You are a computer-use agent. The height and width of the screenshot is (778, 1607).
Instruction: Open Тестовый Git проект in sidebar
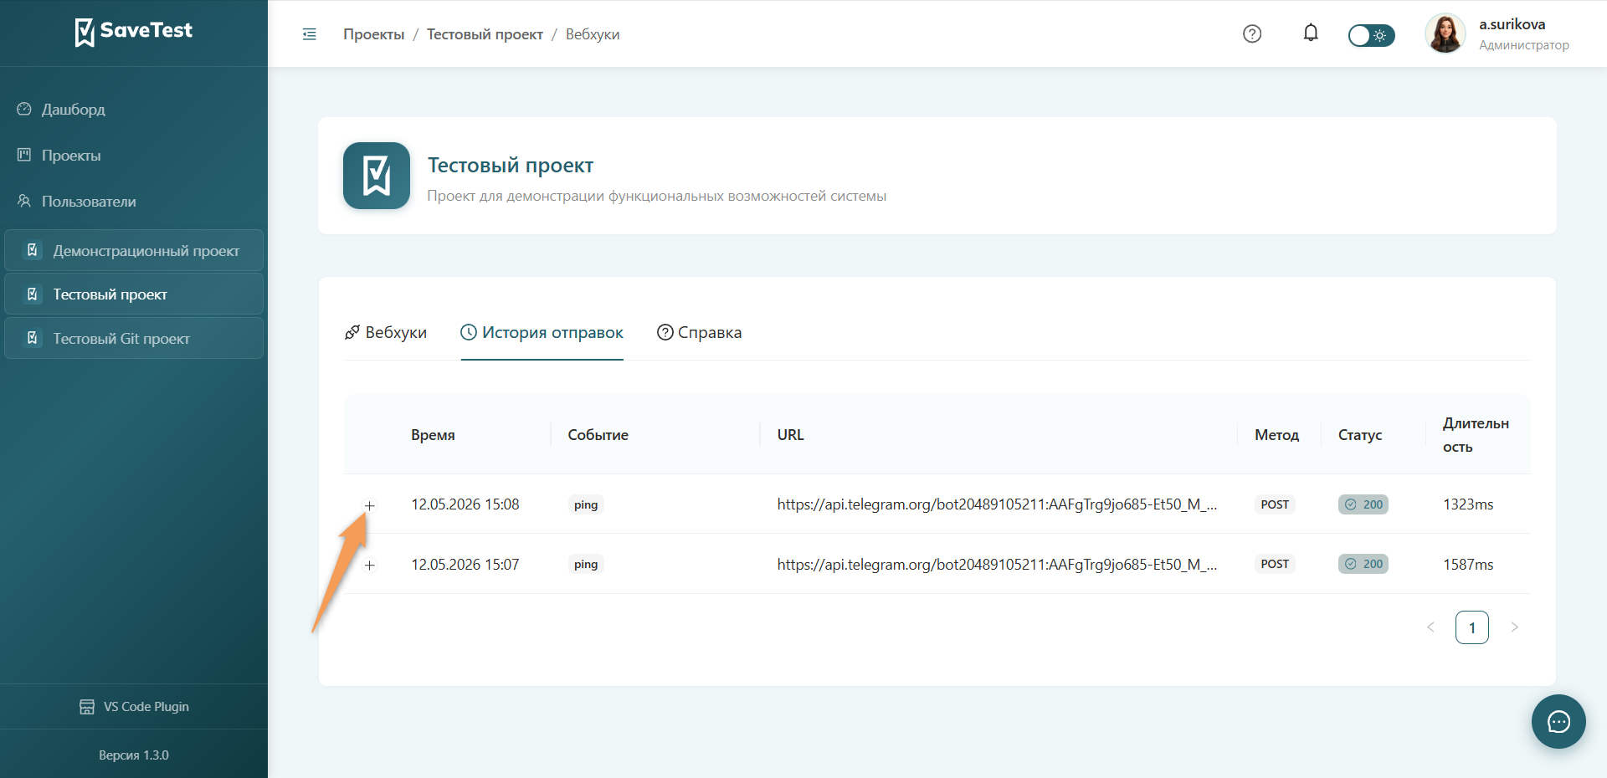pyautogui.click(x=134, y=338)
